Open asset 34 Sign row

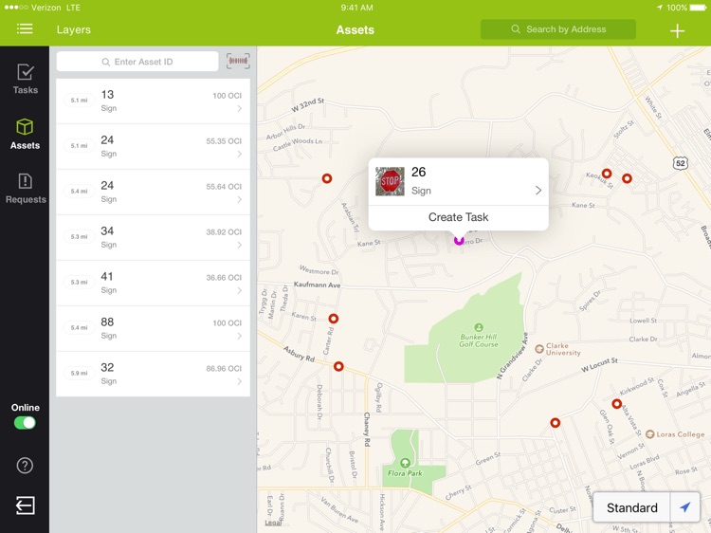(x=153, y=237)
